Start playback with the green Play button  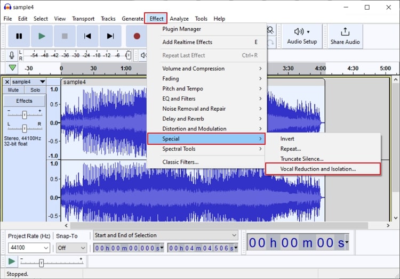[x=42, y=36]
